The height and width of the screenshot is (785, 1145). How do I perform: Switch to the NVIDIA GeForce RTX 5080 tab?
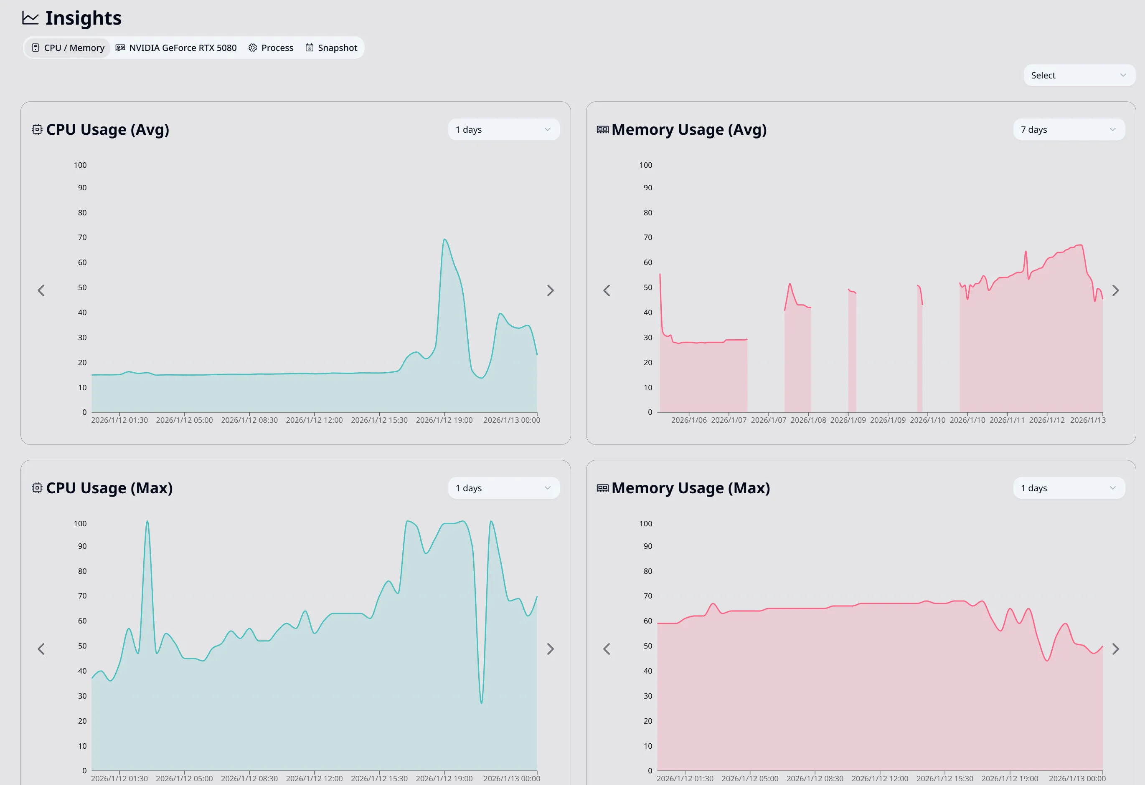(x=176, y=47)
